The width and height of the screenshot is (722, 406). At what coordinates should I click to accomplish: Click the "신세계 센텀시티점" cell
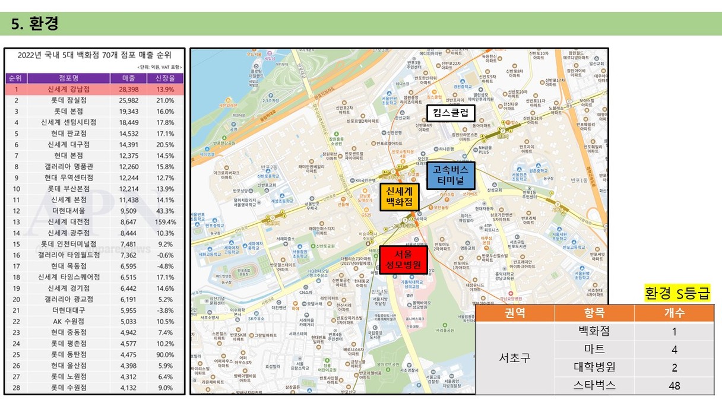click(x=68, y=122)
